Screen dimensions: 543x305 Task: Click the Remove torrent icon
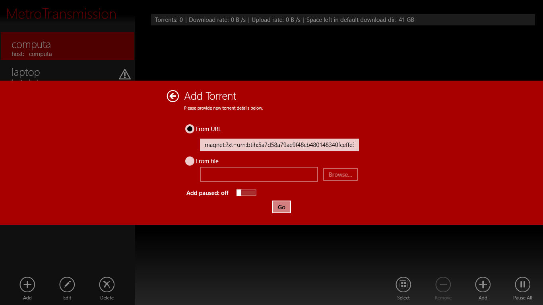click(x=443, y=284)
